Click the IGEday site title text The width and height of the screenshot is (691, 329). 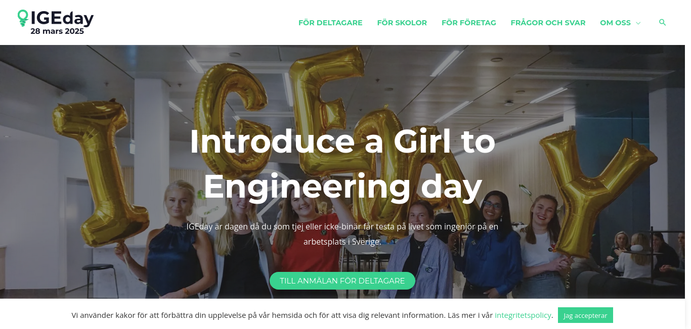[x=62, y=19]
